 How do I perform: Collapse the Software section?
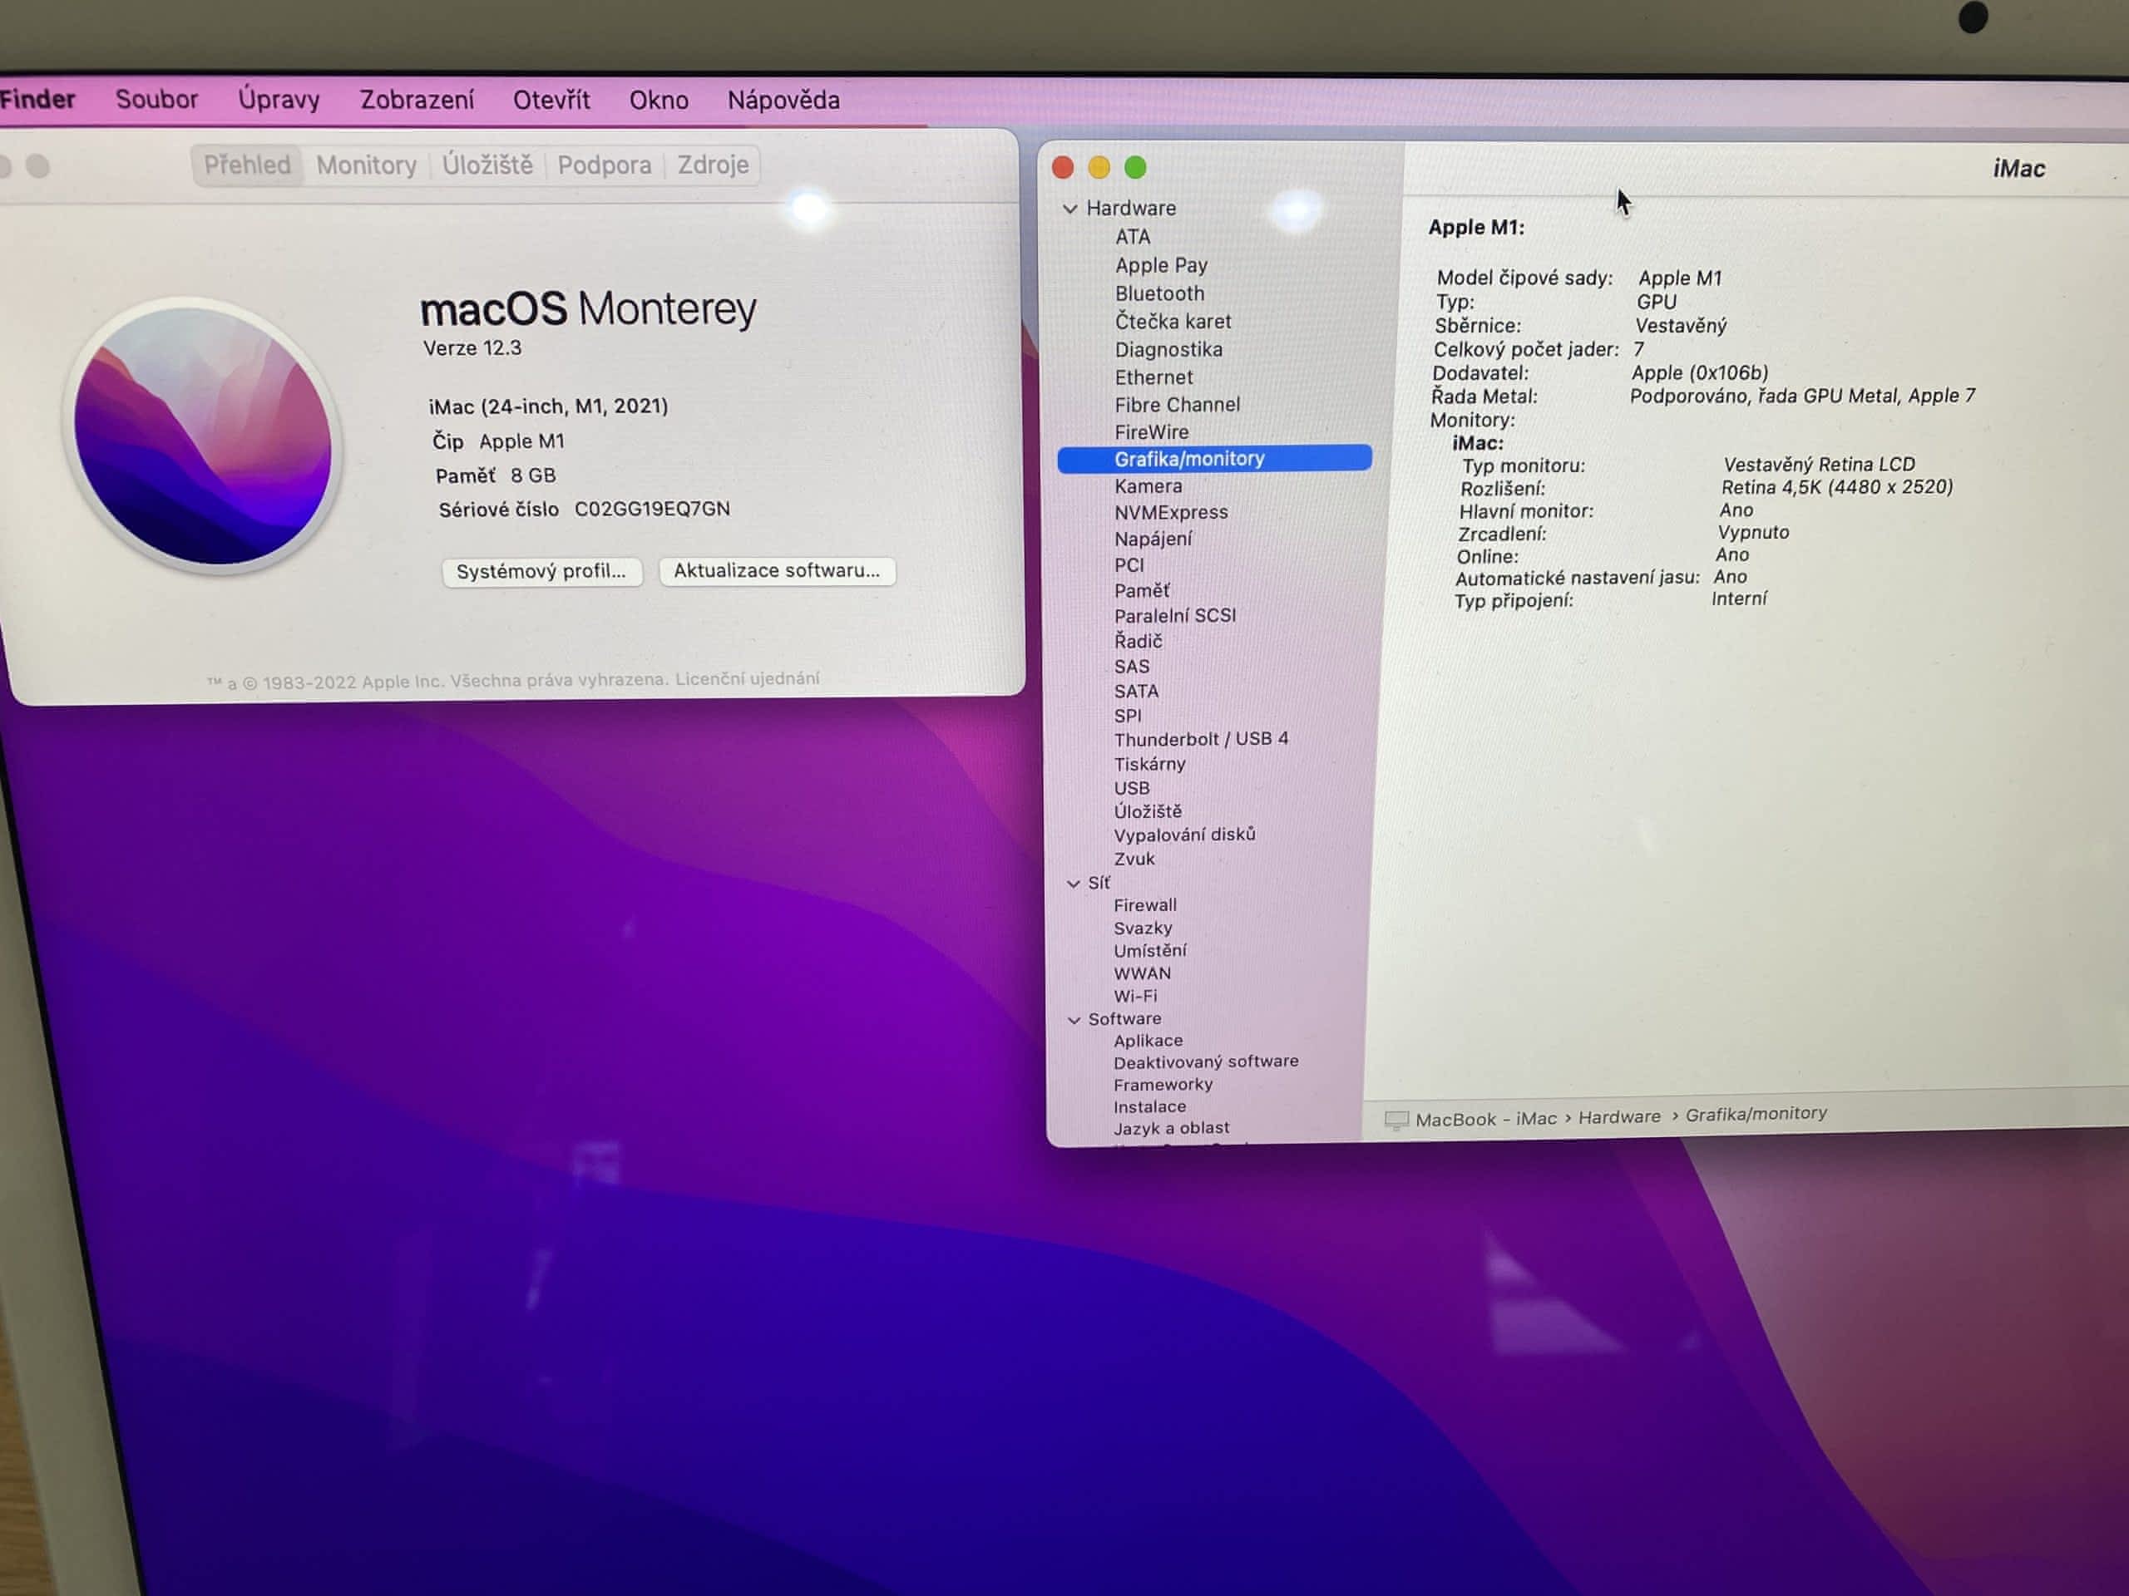click(x=1074, y=1020)
